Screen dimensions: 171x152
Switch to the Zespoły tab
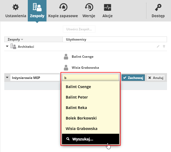coord(37,11)
